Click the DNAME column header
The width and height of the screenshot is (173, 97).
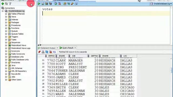(109, 56)
